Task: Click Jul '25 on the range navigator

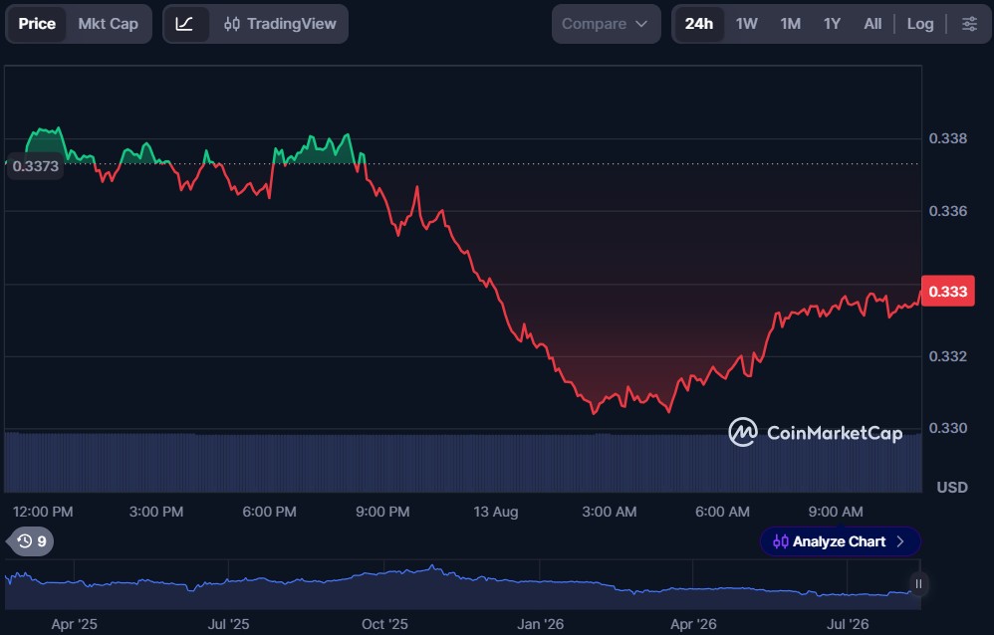Action: point(228,624)
